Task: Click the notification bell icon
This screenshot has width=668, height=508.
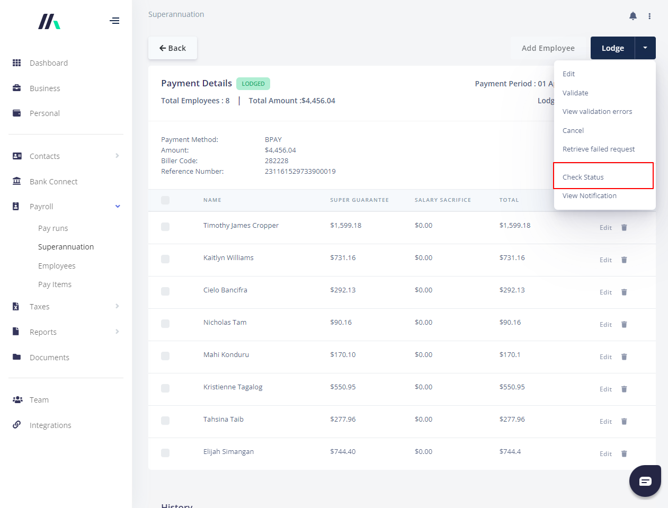Action: [x=633, y=16]
